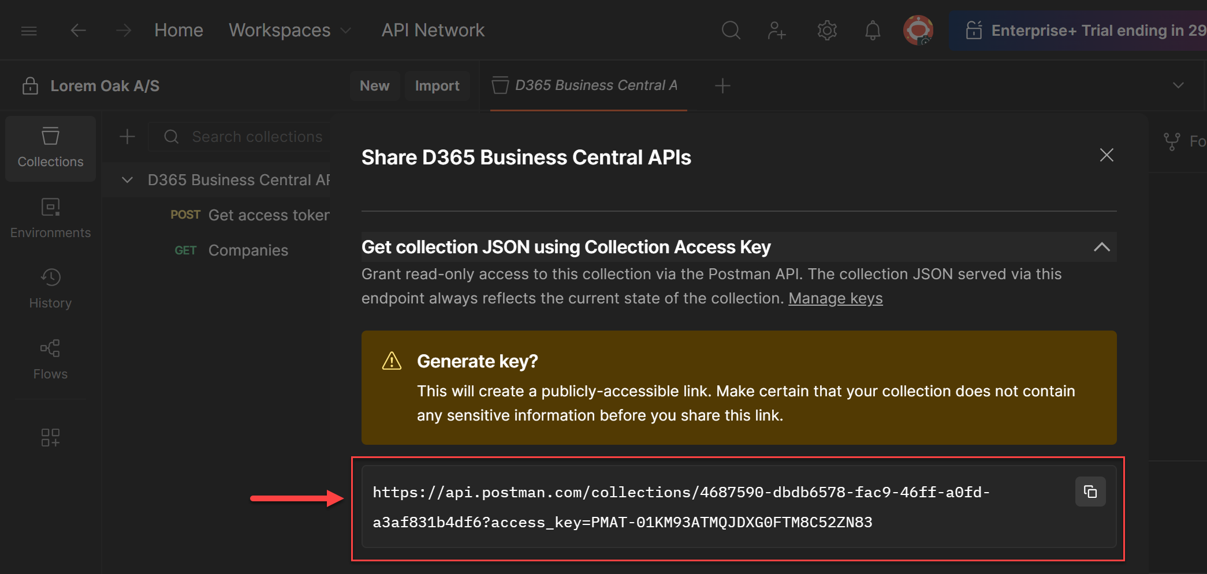Open GET Companies request
Viewport: 1207px width, 574px height.
pos(231,250)
